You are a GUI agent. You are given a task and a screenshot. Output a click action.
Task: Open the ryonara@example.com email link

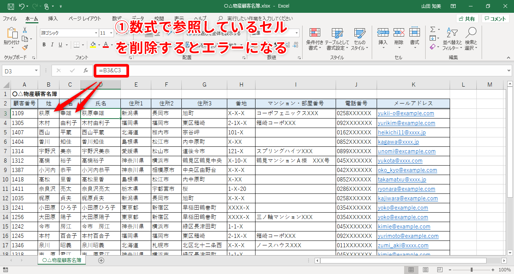[406, 189]
